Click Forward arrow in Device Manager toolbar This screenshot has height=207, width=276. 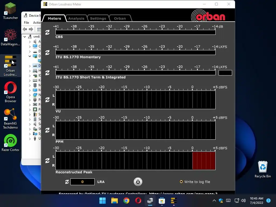31,29
